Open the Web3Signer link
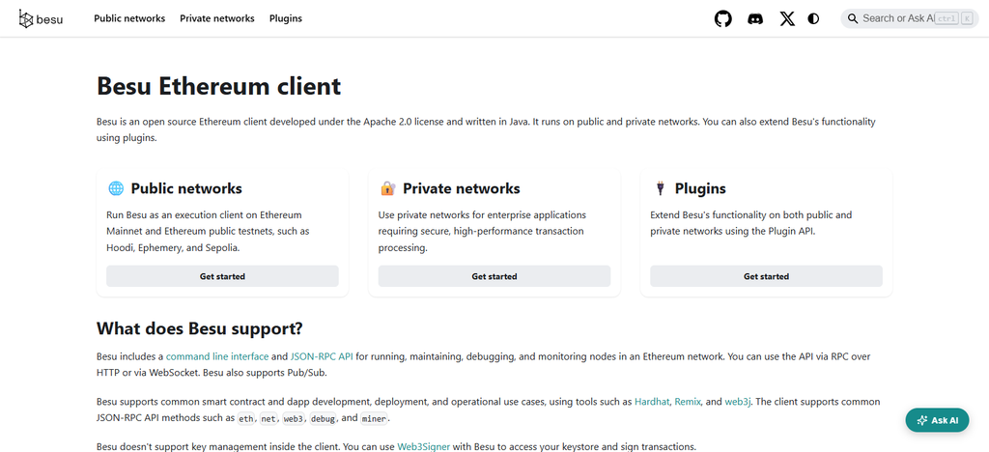This screenshot has height=452, width=989. 424,447
